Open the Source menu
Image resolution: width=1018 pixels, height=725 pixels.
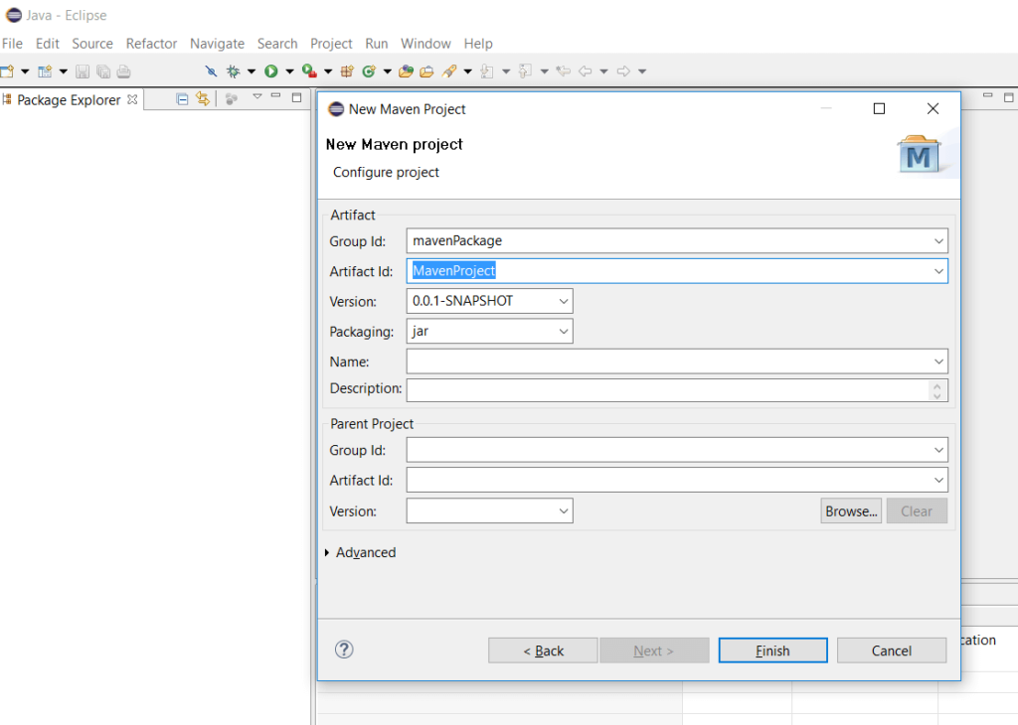(91, 43)
